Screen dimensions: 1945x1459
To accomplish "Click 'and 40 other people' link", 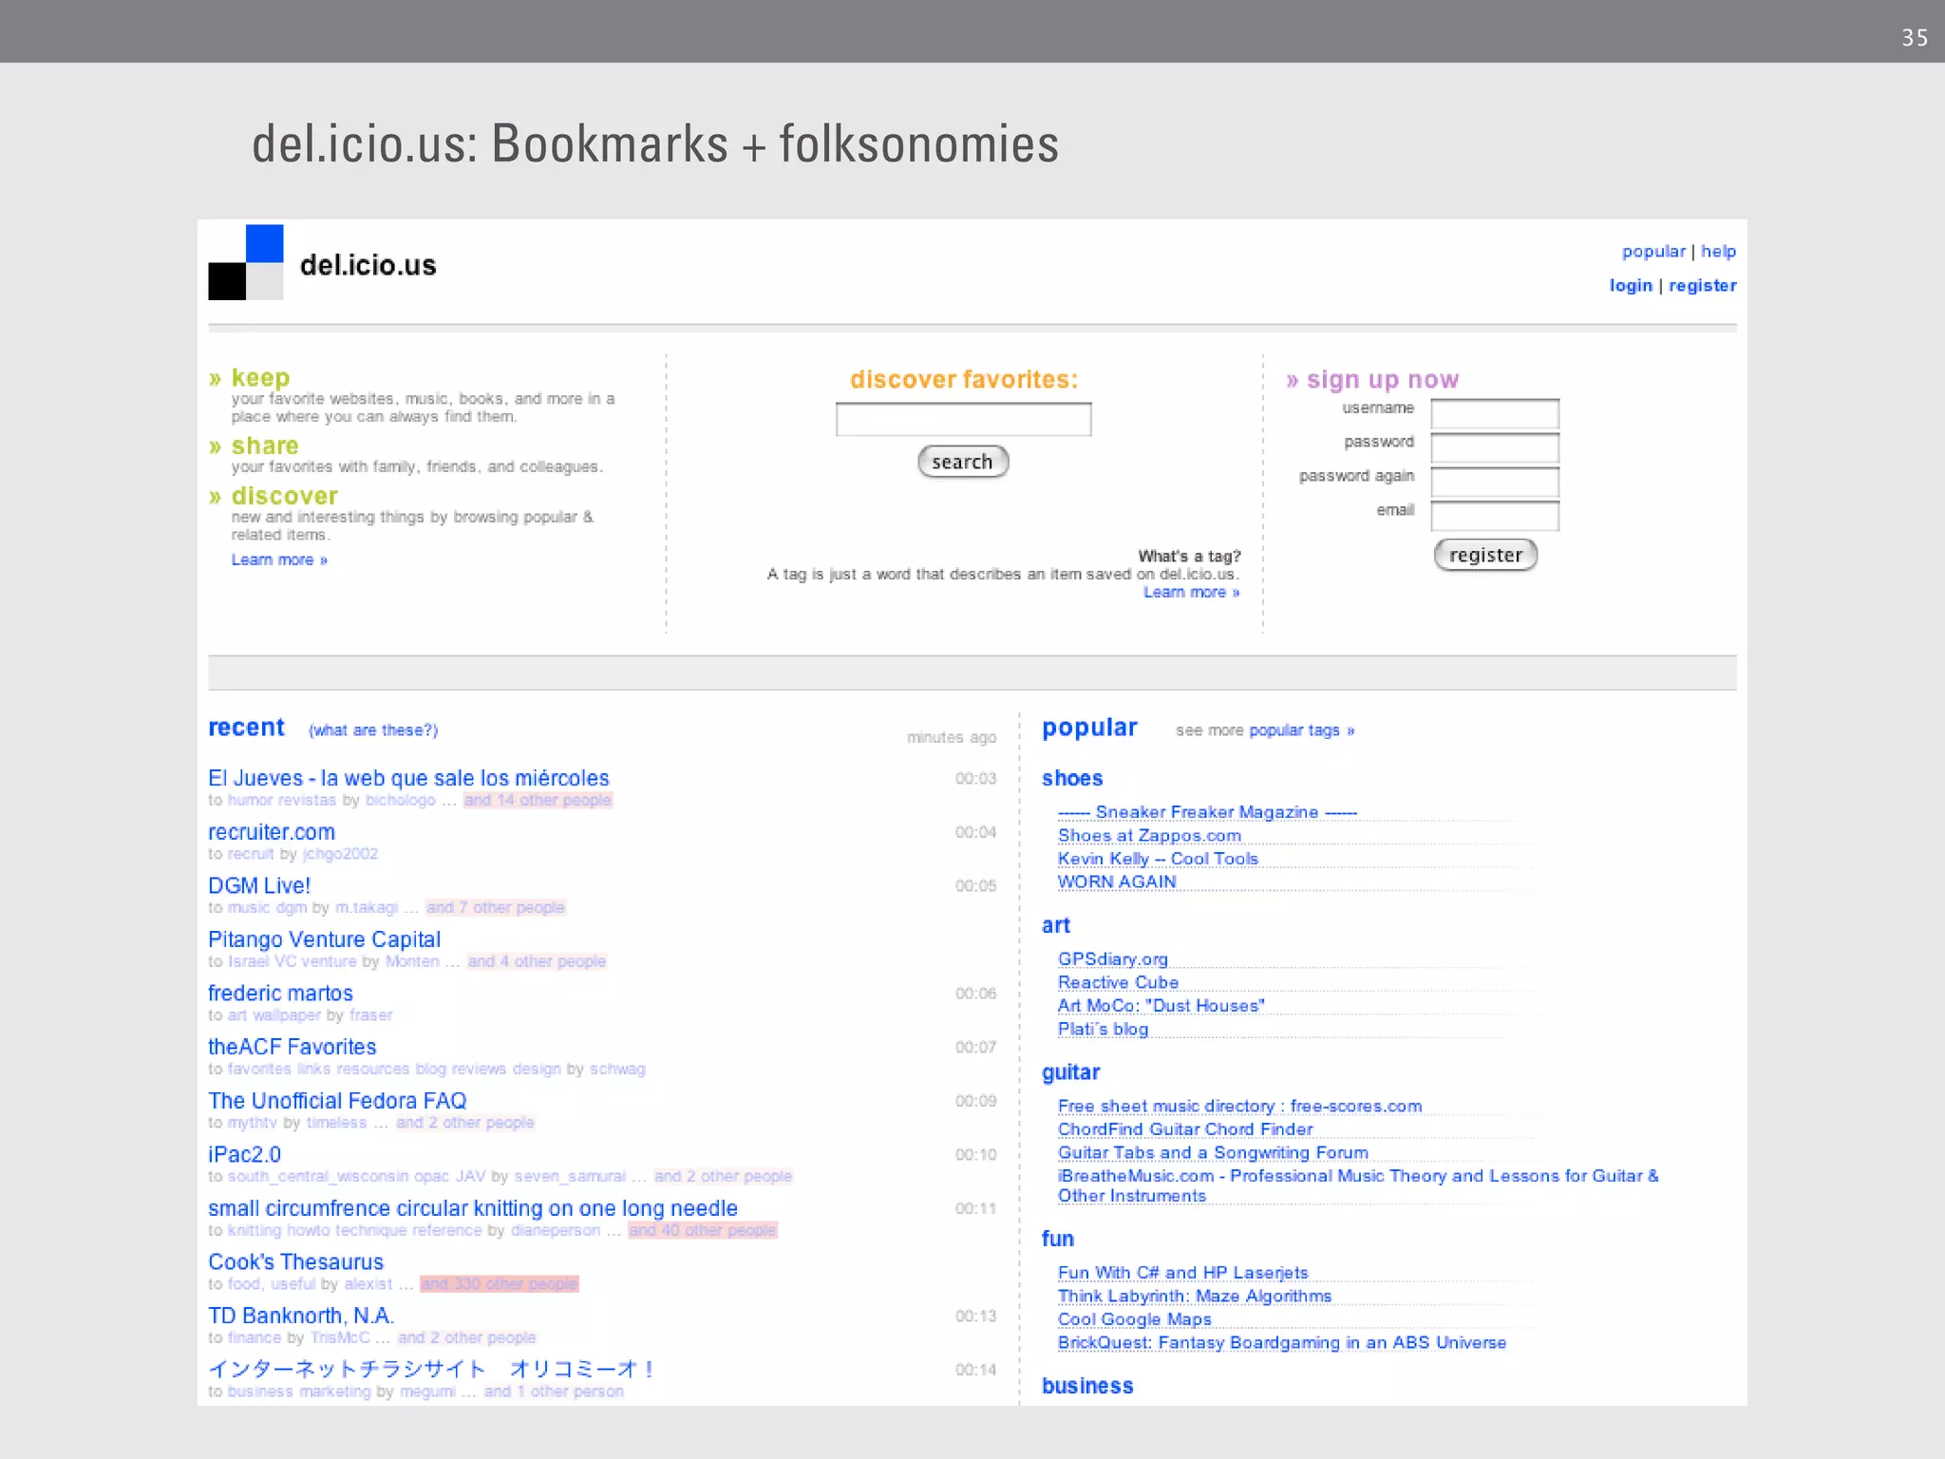I will point(703,1231).
